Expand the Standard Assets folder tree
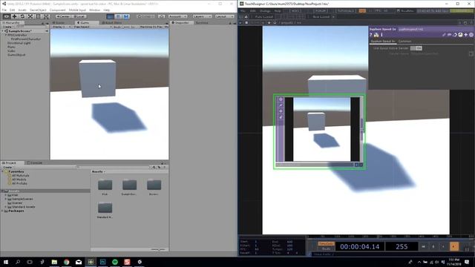Screen dimensions: 475x267 [x=6, y=207]
